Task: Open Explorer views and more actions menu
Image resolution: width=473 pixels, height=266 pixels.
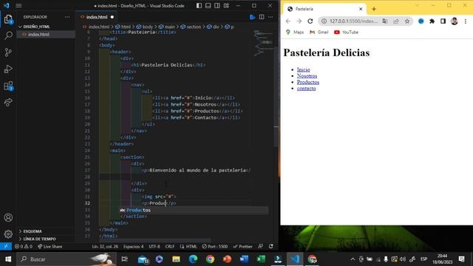Action: coord(67,17)
